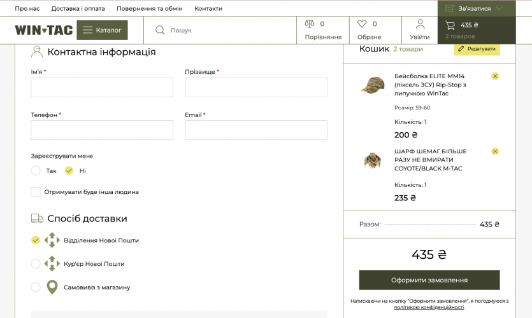Open the shopping cart icon
This screenshot has height=318, width=532.
[x=450, y=25]
